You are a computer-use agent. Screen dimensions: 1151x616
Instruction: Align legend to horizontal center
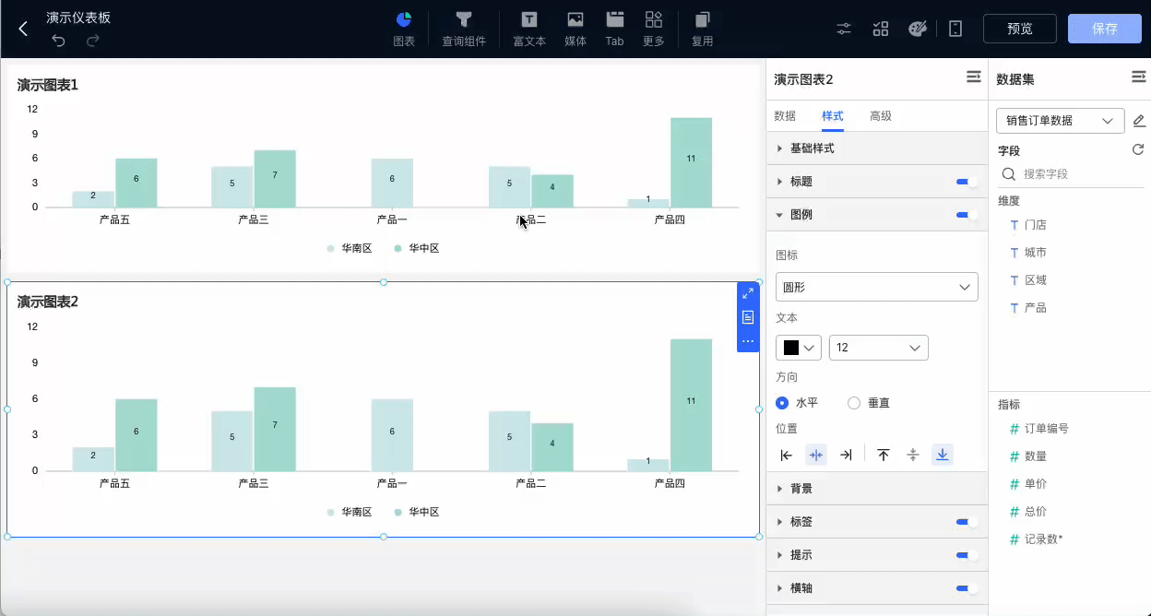(x=816, y=455)
